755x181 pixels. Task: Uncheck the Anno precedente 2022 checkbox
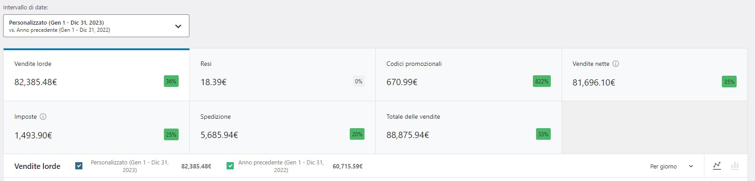tap(230, 166)
